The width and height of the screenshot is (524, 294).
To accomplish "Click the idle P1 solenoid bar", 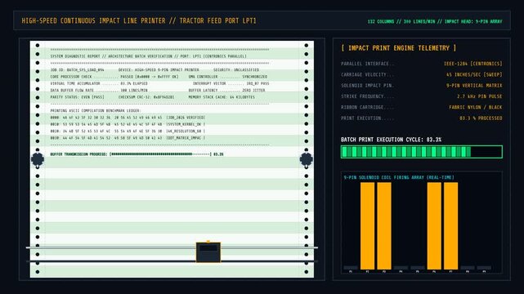I will (351, 268).
